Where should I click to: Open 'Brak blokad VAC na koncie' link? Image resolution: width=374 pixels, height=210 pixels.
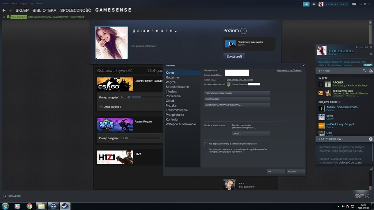pos(240,80)
